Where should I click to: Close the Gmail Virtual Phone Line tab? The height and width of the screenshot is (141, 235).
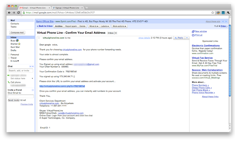tap(49, 8)
